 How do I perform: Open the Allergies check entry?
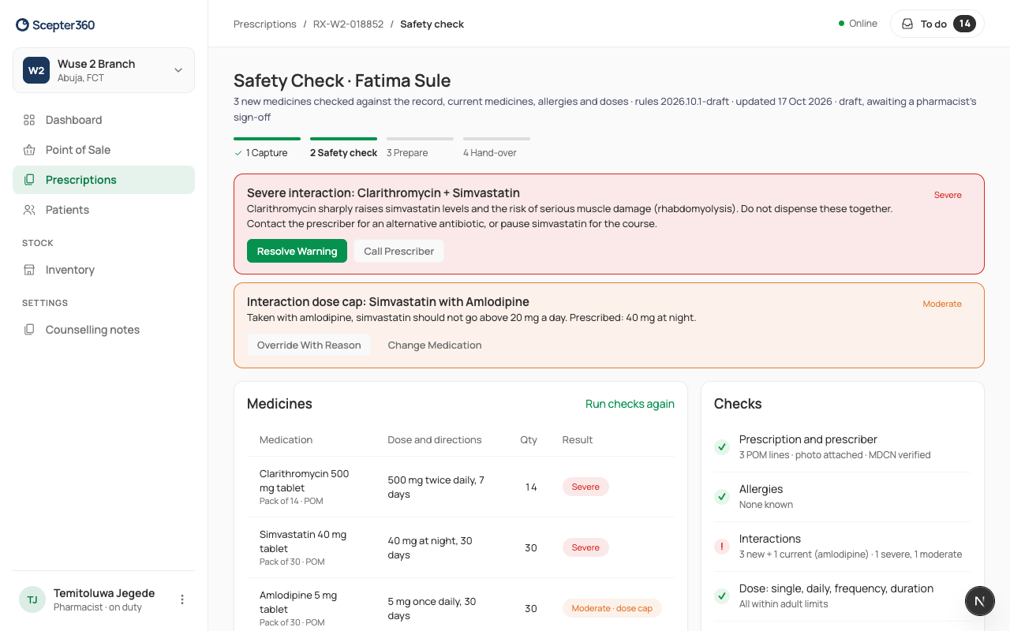click(843, 496)
